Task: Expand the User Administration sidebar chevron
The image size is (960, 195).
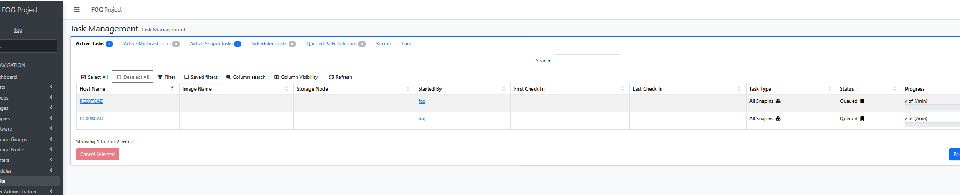Action: [x=51, y=191]
